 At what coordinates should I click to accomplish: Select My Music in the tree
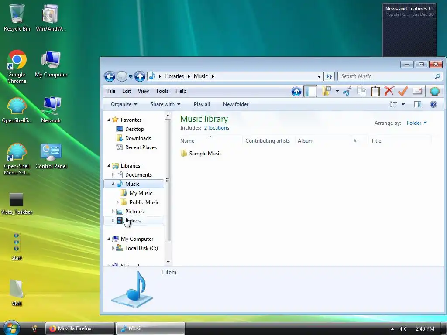click(x=137, y=193)
